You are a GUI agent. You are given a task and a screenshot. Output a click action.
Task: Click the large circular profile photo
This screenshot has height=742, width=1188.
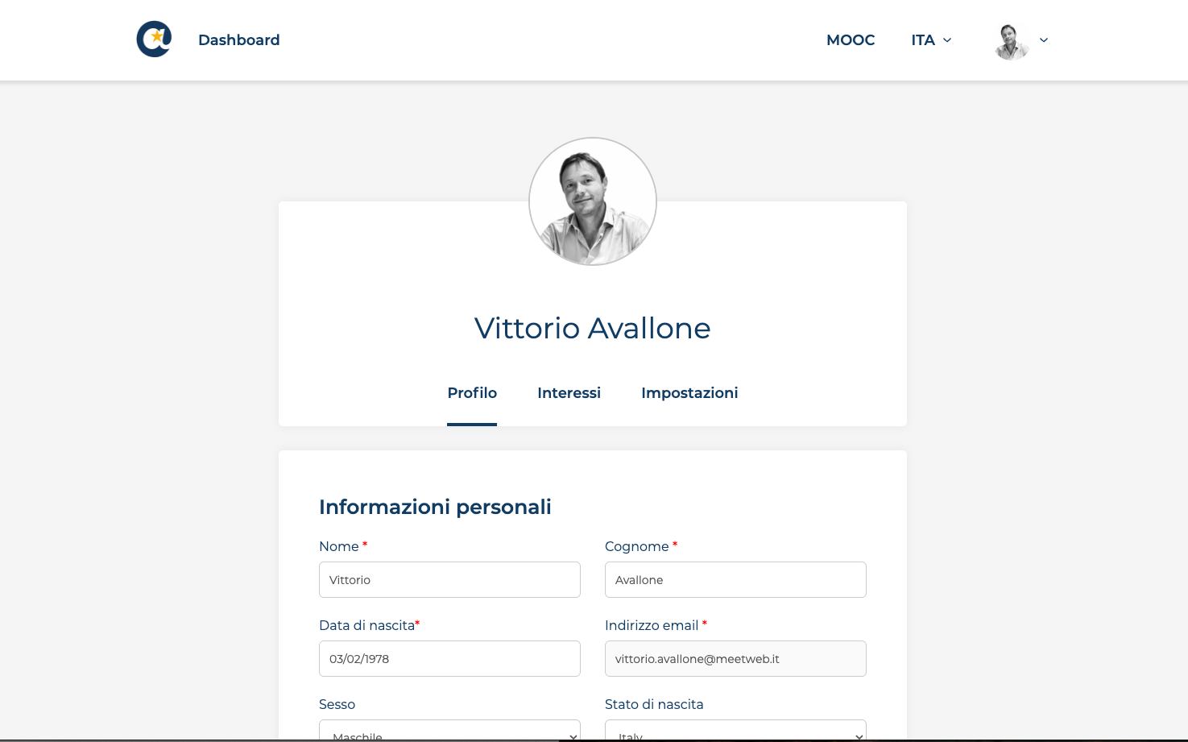tap(592, 201)
